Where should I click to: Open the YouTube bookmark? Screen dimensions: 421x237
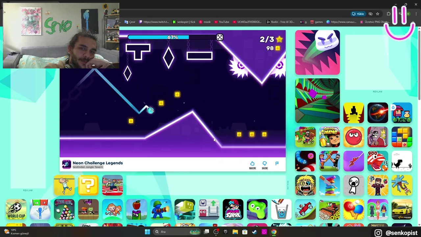pos(222,22)
